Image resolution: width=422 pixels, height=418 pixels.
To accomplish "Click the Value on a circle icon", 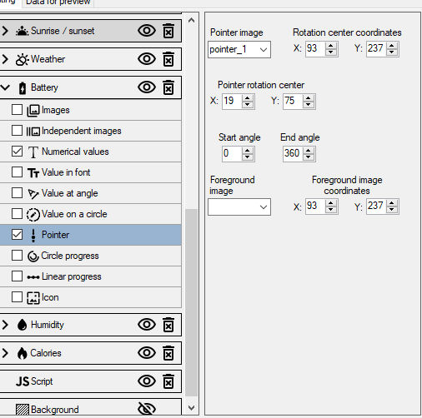I will (x=33, y=214).
